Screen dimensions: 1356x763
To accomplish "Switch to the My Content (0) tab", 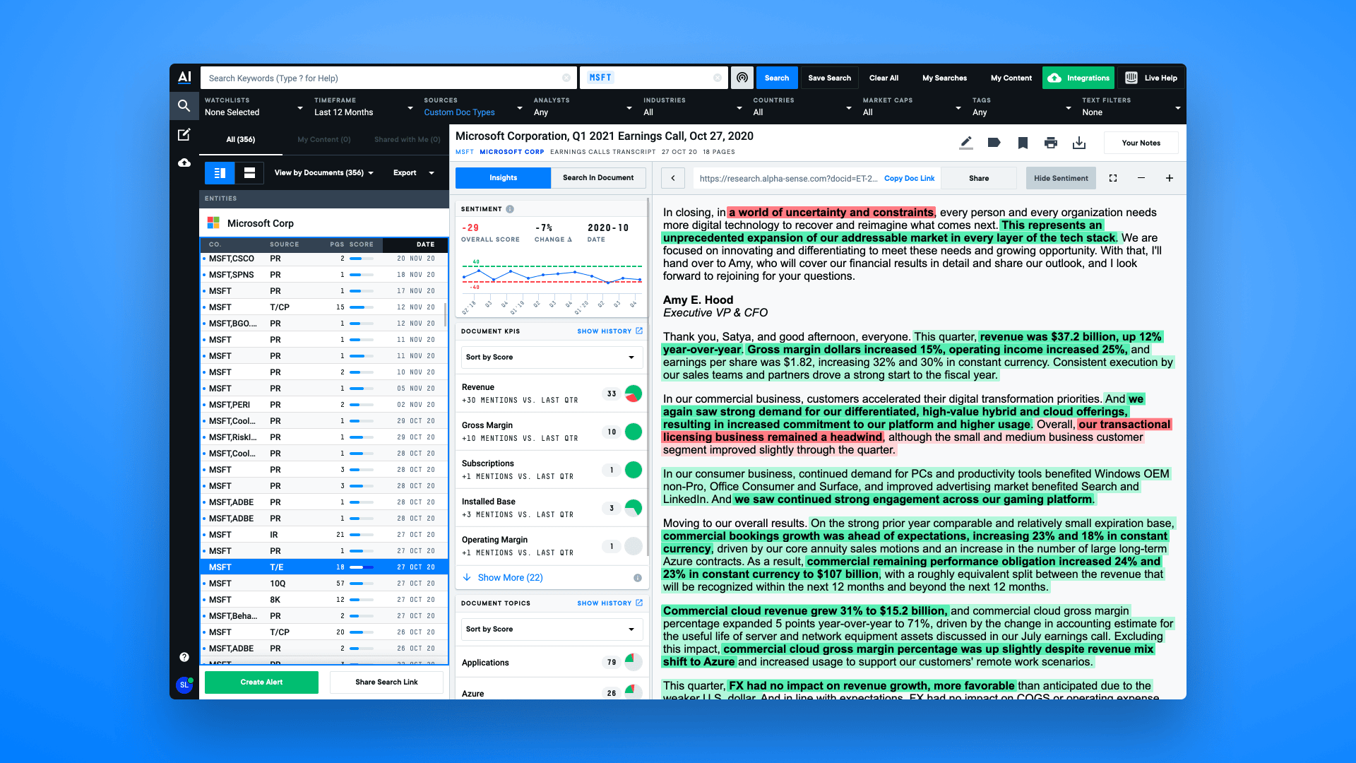I will tap(324, 139).
